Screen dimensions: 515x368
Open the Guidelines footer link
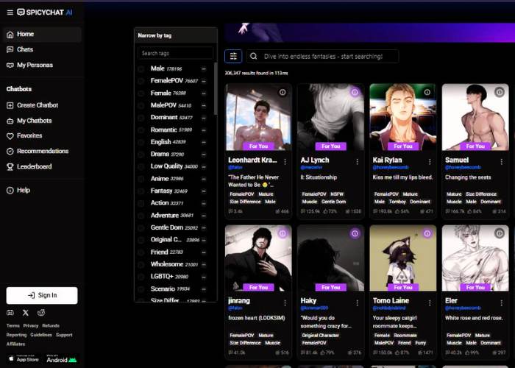(x=41, y=335)
